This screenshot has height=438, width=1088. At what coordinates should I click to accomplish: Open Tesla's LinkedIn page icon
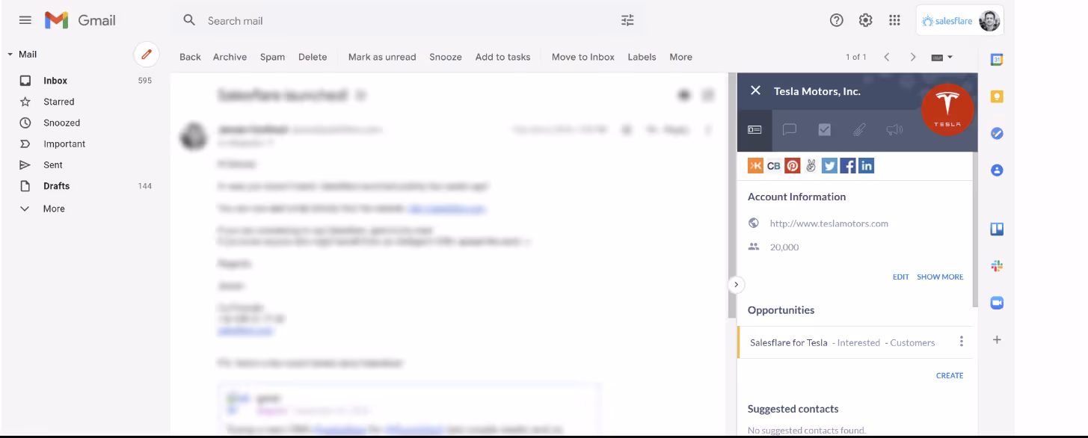866,165
